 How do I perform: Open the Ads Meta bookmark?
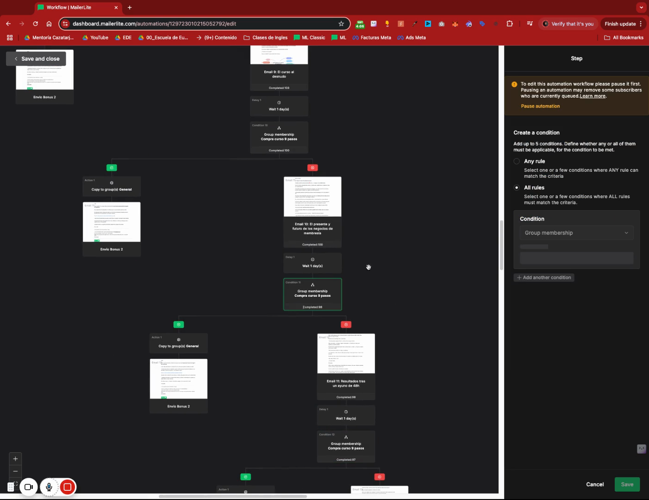pos(412,37)
